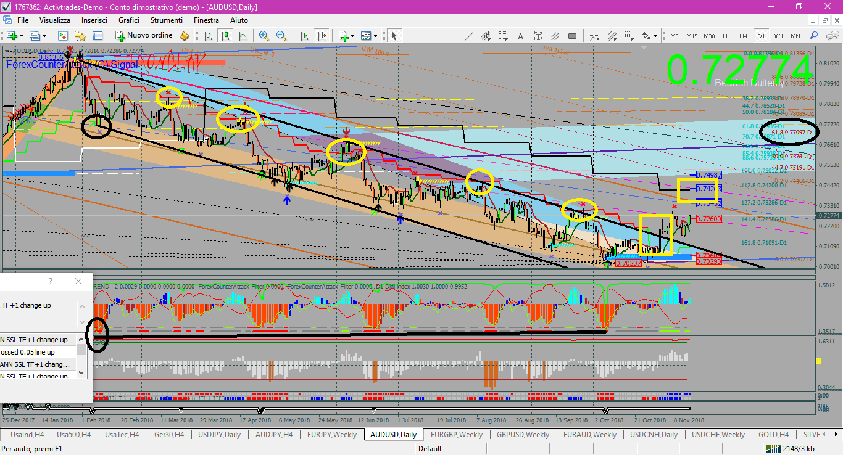Switch to bar chart mode
Image resolution: width=843 pixels, height=455 pixels.
pos(207,36)
